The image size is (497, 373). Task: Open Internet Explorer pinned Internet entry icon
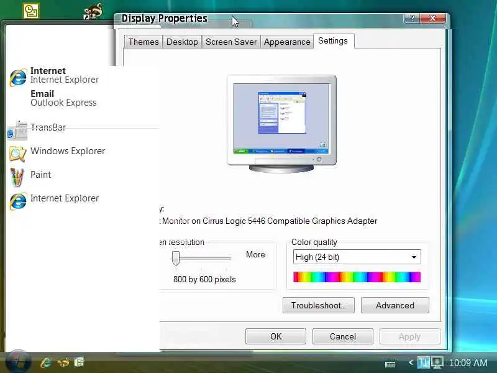coord(18,76)
